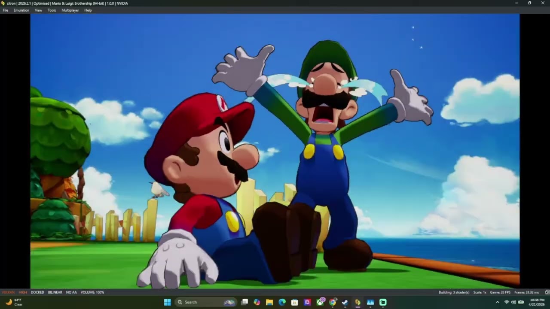Image resolution: width=550 pixels, height=309 pixels.
Task: Open the Xbox app with 20 badge
Action: [x=320, y=302]
